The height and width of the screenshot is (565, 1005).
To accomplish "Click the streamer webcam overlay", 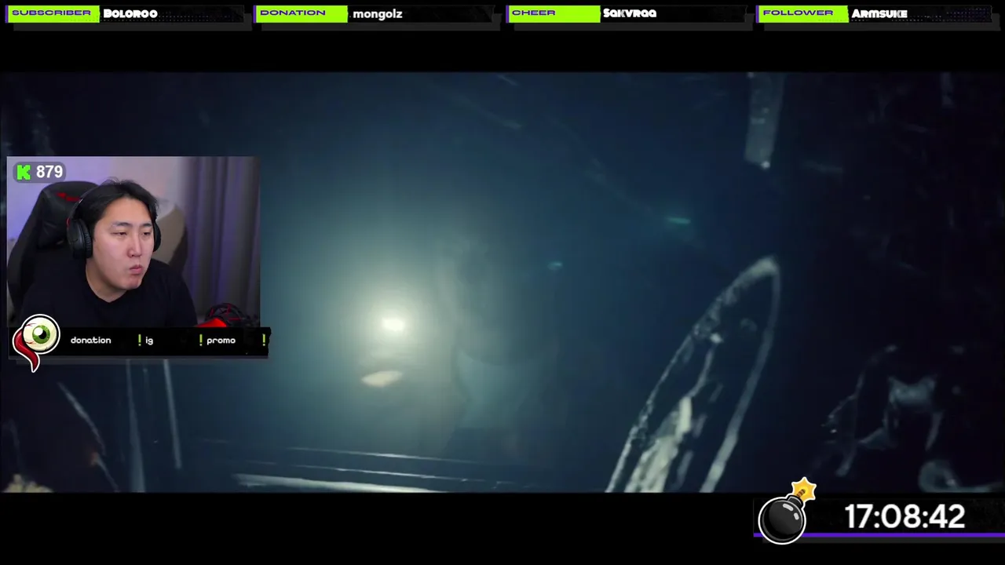I will 133,242.
